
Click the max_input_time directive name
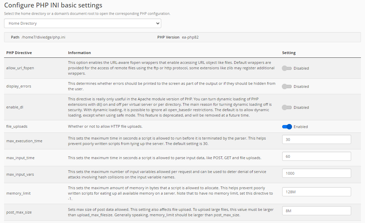tap(20, 158)
